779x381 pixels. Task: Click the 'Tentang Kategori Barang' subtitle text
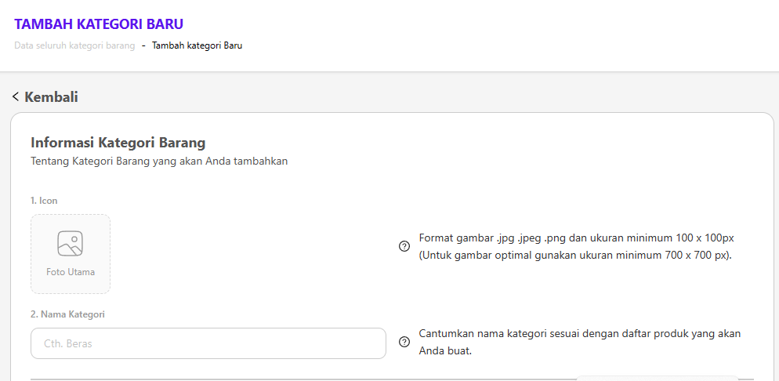[159, 161]
